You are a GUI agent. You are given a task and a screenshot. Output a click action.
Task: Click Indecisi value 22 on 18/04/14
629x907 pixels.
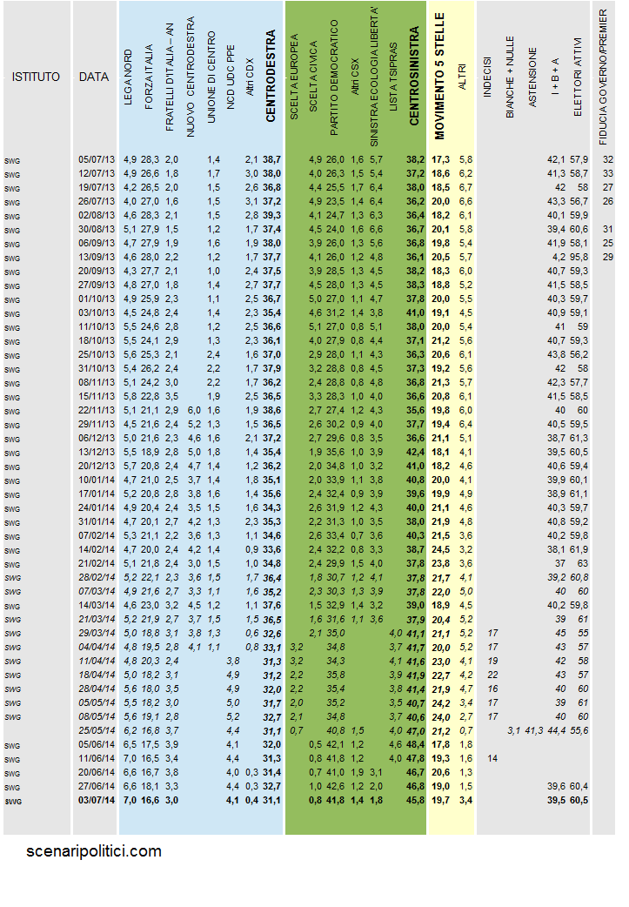point(492,675)
